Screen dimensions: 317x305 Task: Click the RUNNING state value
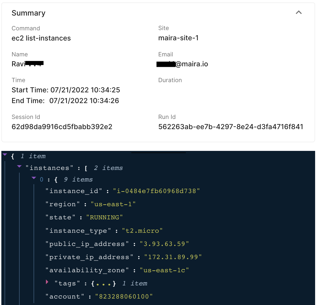coord(104,217)
